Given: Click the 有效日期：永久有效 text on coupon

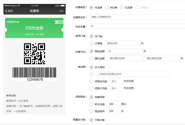Looking at the screenshot, I should 34,34.
